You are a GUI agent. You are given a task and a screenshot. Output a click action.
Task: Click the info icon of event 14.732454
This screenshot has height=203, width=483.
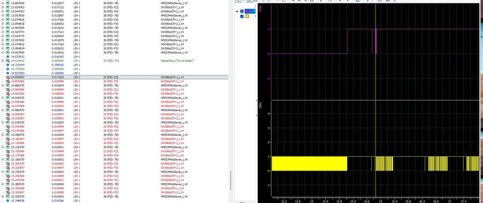point(7,65)
